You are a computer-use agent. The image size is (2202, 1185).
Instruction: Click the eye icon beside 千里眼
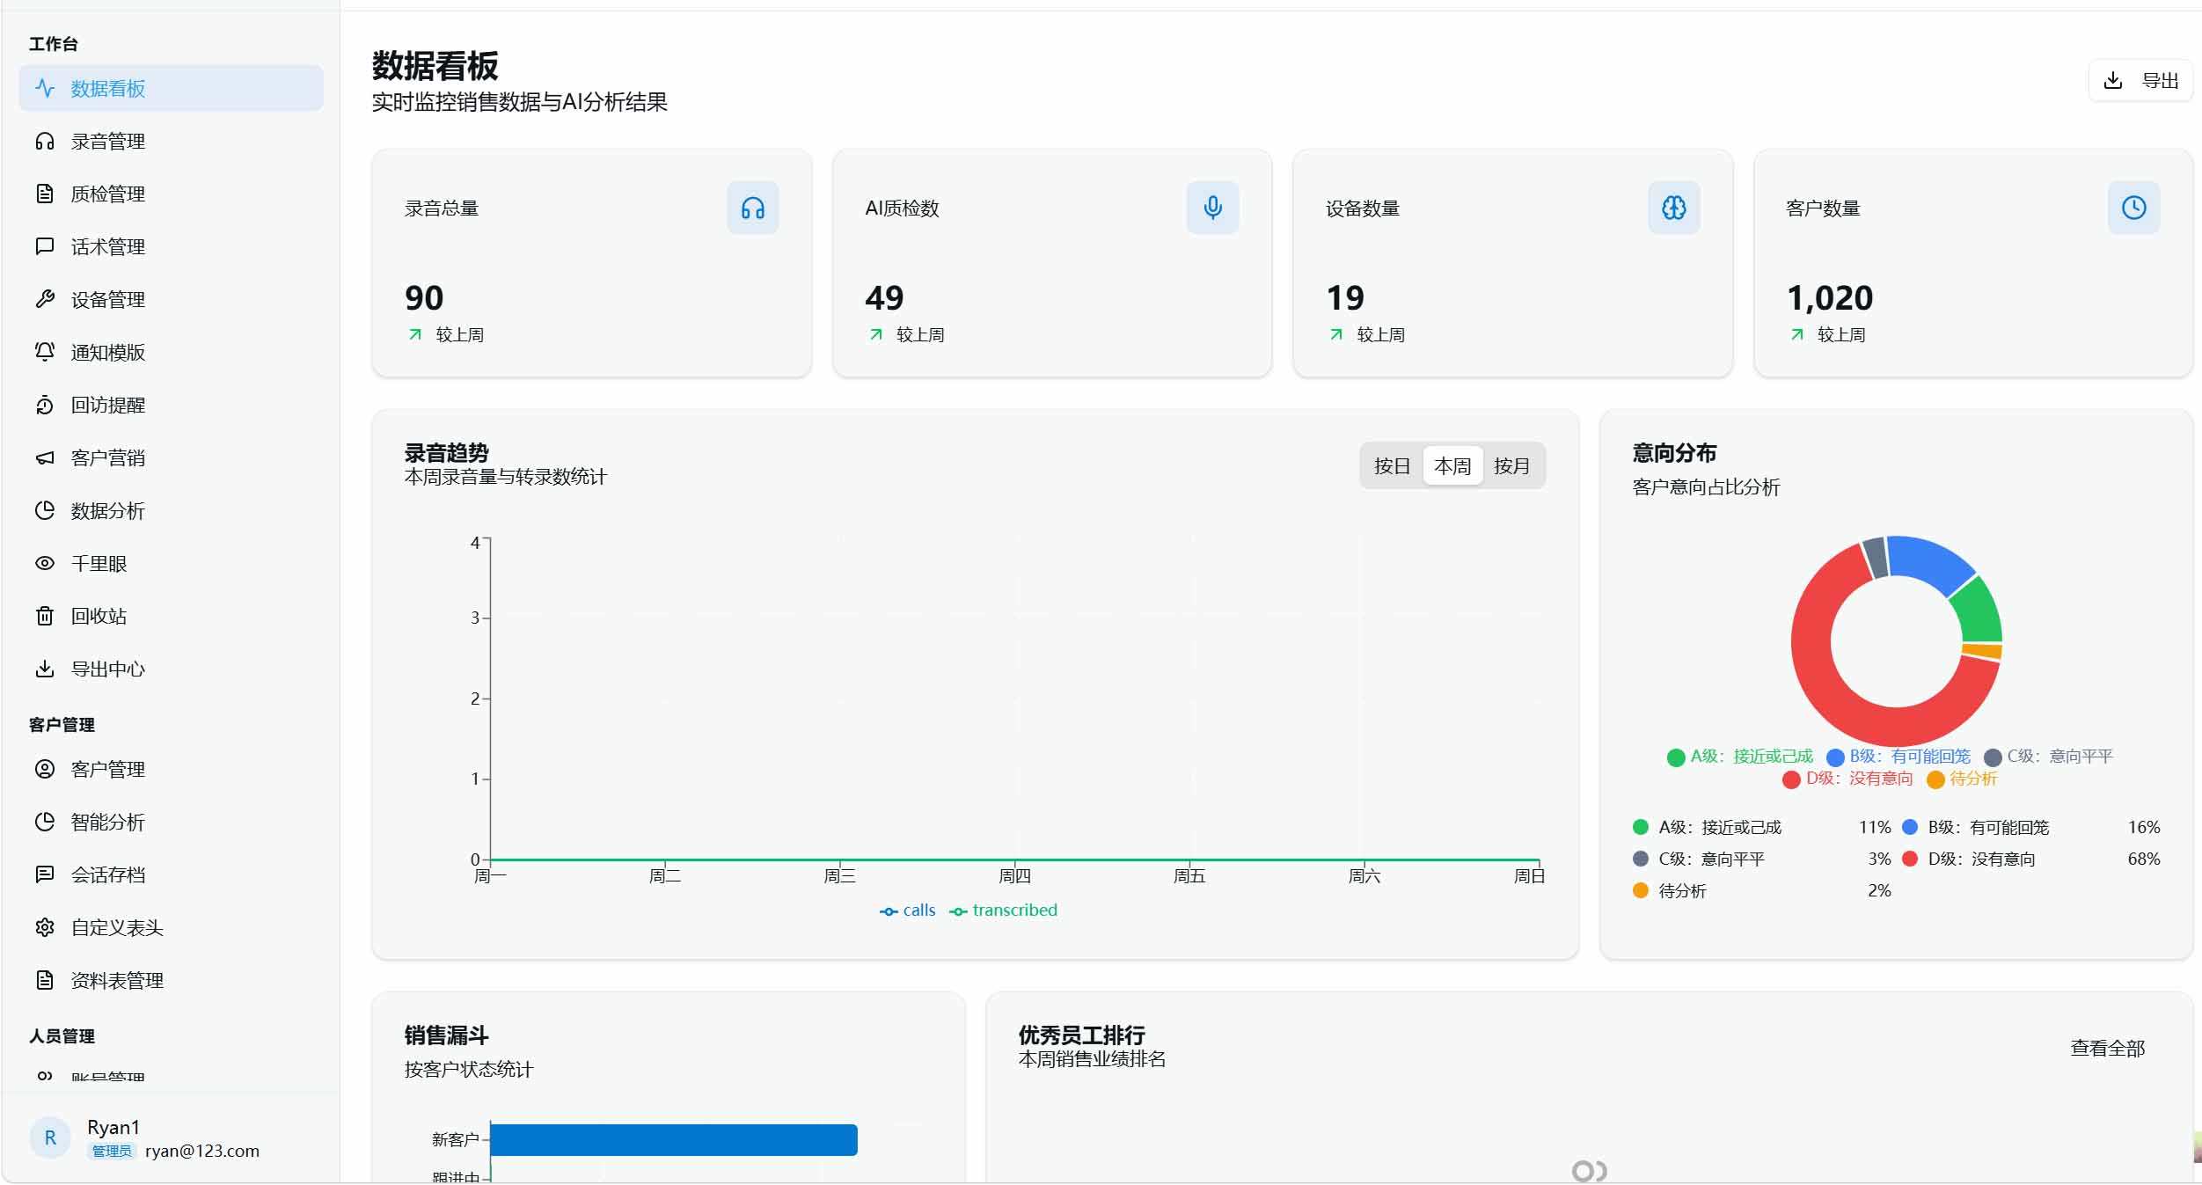point(45,563)
